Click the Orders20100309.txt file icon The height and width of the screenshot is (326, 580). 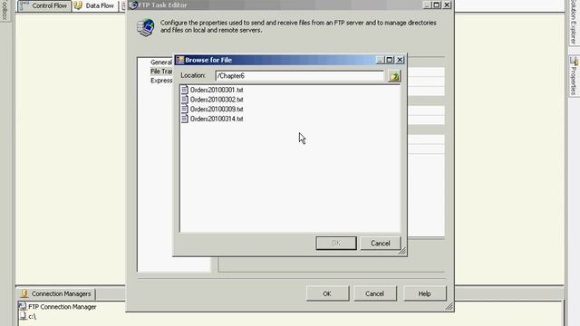[185, 109]
